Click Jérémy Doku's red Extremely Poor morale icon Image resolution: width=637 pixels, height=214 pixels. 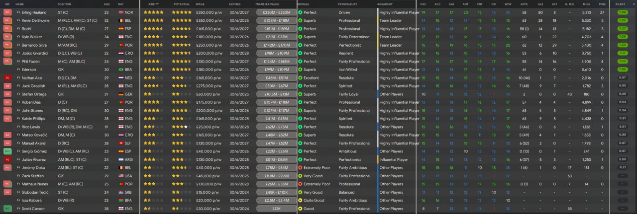(300, 168)
